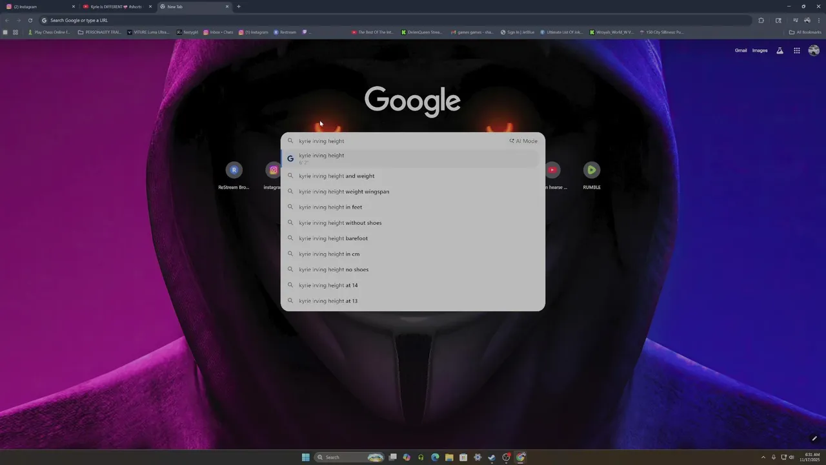826x465 pixels.
Task: Click the taskbar Search box
Action: click(349, 457)
